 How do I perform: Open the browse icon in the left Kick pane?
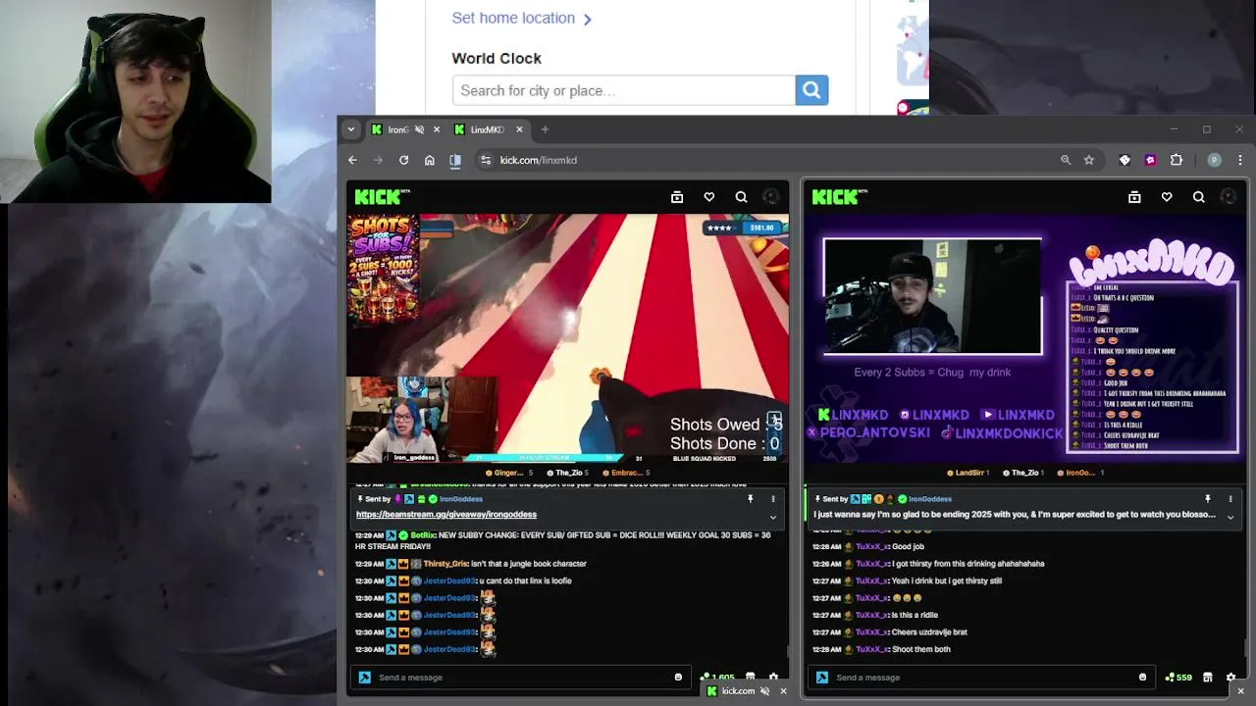pos(677,197)
